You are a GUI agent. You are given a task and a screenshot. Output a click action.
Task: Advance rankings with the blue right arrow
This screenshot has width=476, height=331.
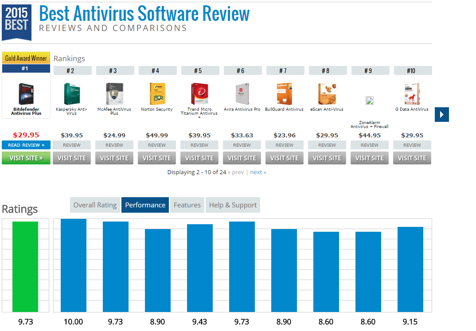click(x=442, y=114)
